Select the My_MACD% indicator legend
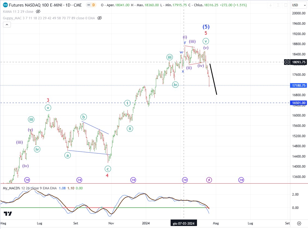308x229 pixels. pyautogui.click(x=30, y=188)
